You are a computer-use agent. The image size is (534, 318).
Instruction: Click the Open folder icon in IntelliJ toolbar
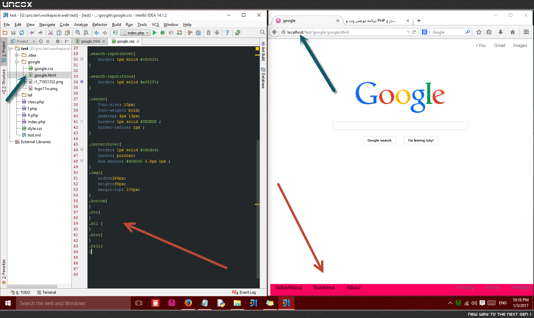pos(5,33)
